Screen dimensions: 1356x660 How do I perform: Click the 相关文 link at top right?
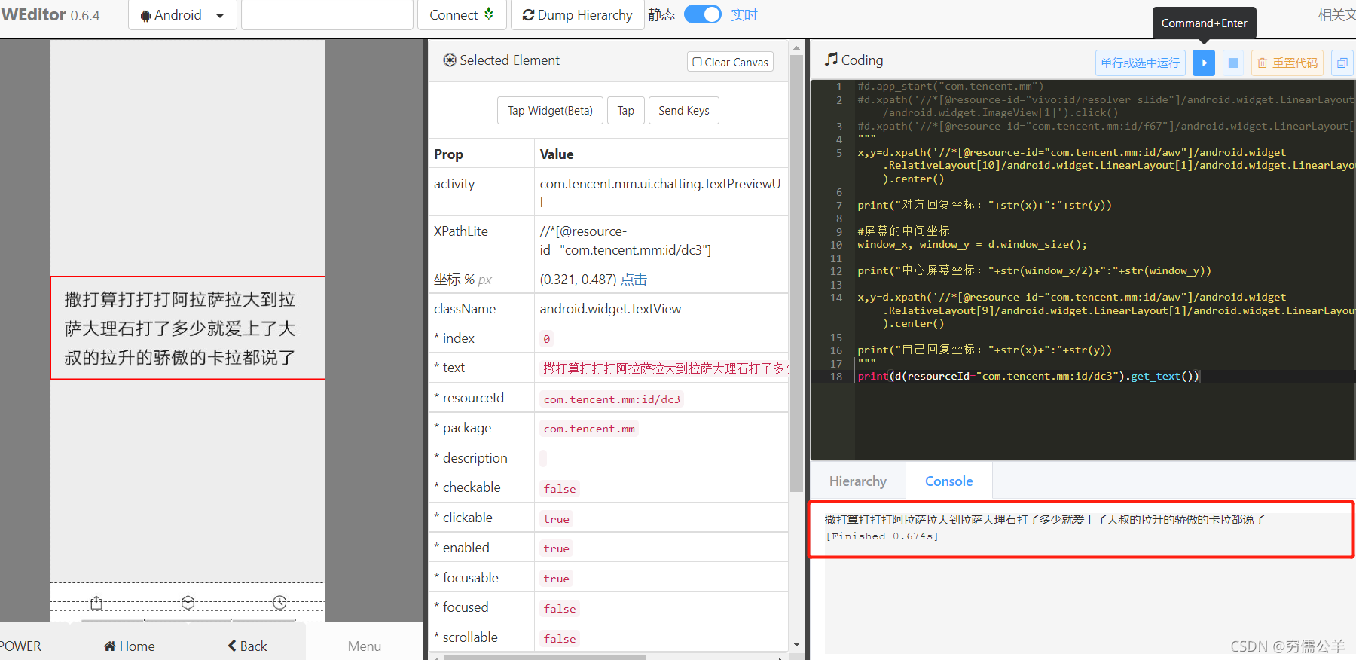1336,14
